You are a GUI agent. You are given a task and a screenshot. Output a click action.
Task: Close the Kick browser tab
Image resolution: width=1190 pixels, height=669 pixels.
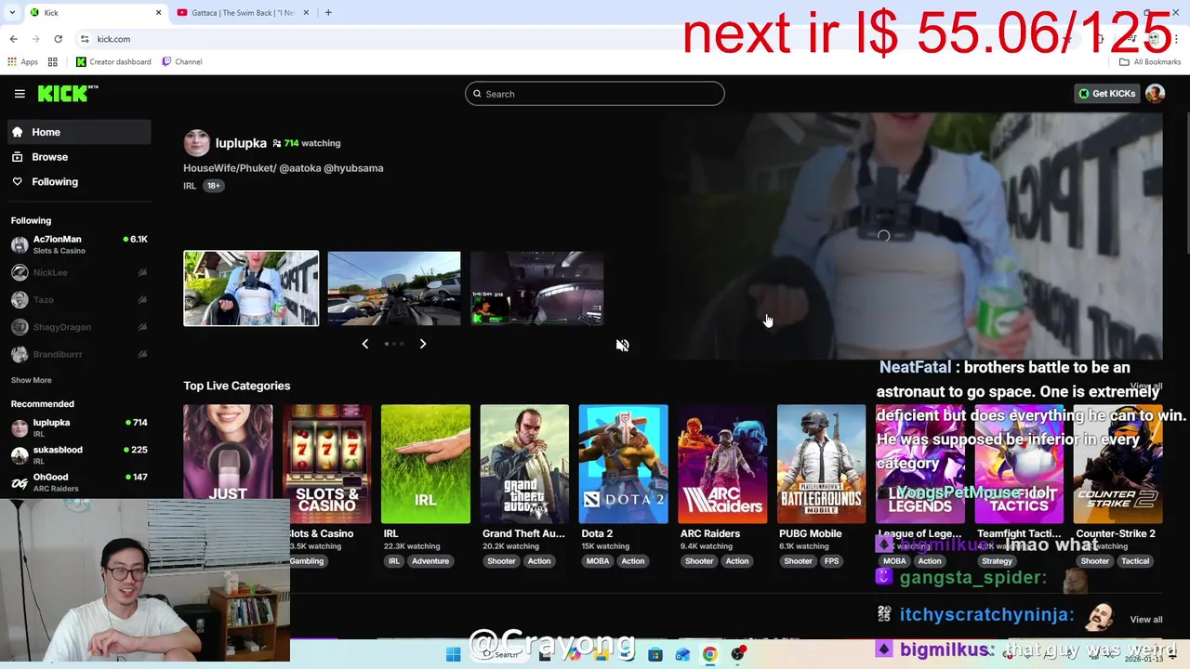(x=158, y=13)
